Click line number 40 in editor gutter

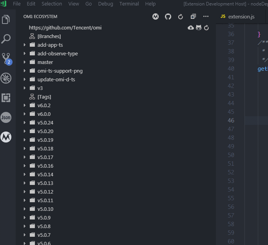point(231,69)
